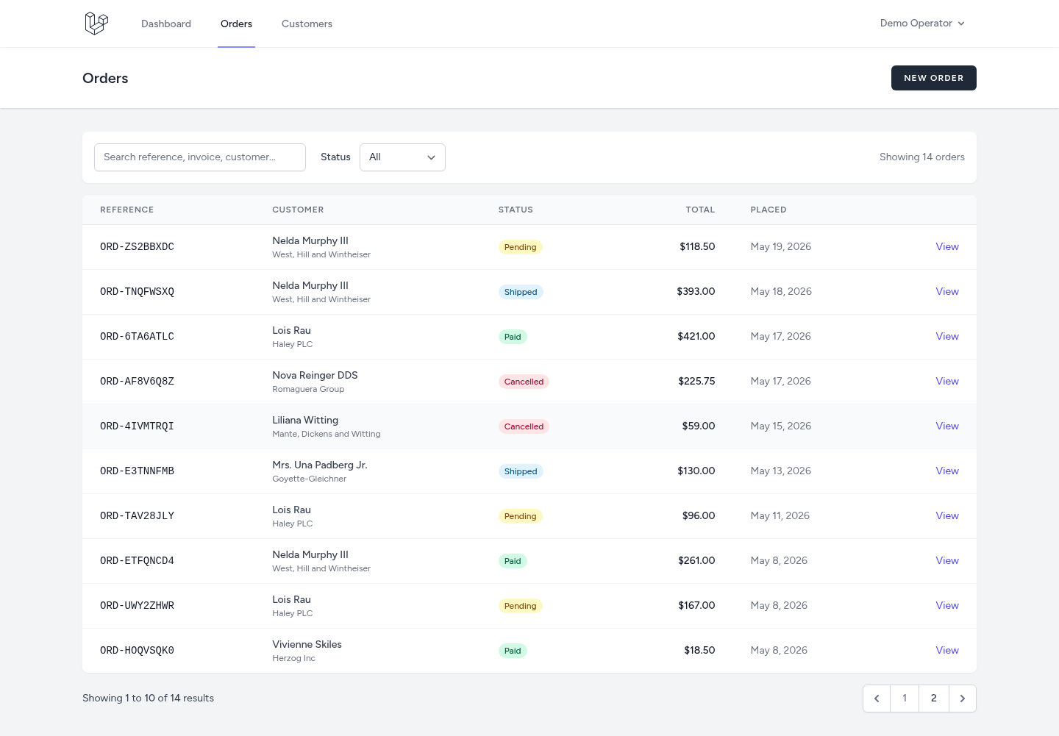Image resolution: width=1059 pixels, height=736 pixels.
Task: View order ORD-TNQFWSXQ
Action: pos(947,292)
